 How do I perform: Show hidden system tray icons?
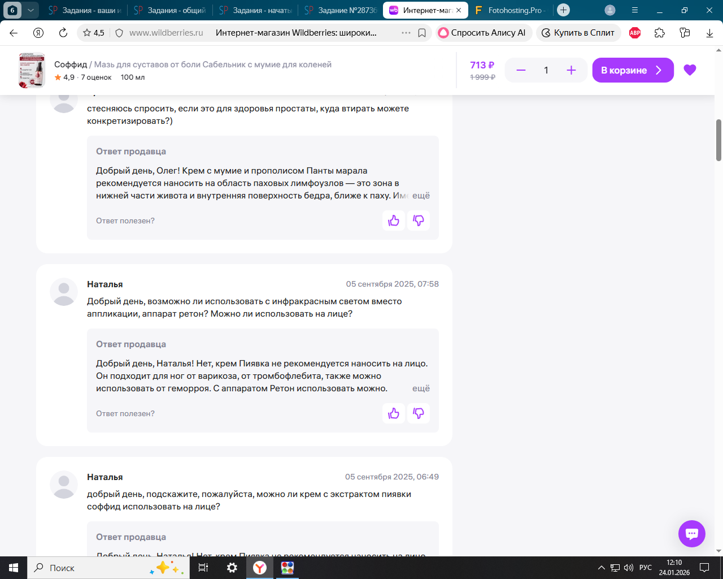coord(601,568)
